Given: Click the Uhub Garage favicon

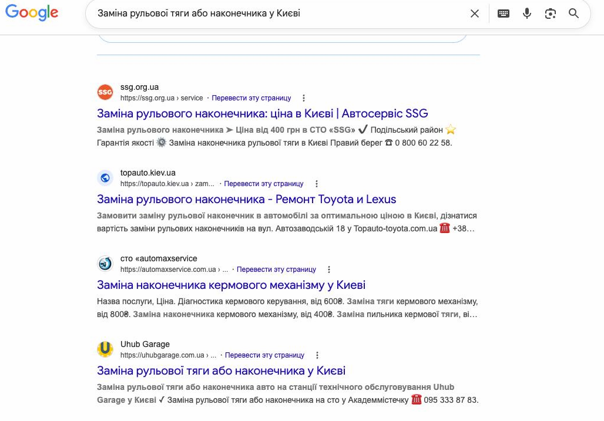Looking at the screenshot, I should point(105,349).
